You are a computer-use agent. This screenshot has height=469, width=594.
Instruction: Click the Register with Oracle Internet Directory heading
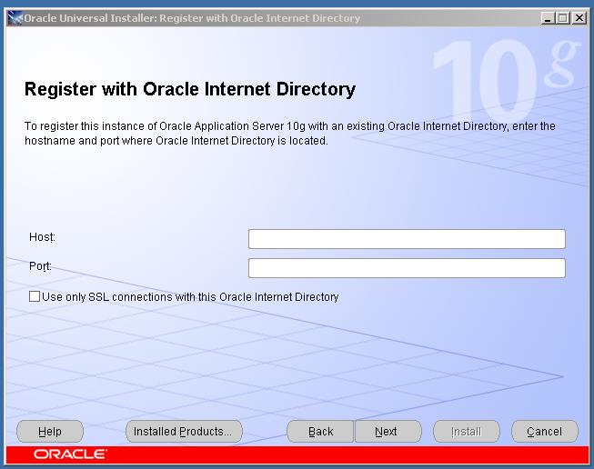(x=189, y=89)
